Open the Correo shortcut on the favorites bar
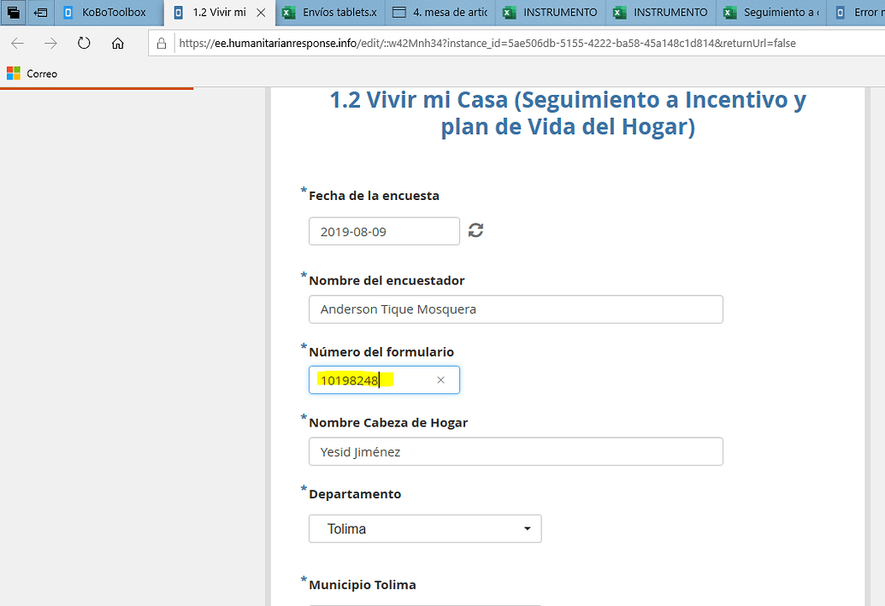This screenshot has width=885, height=606. [32, 74]
